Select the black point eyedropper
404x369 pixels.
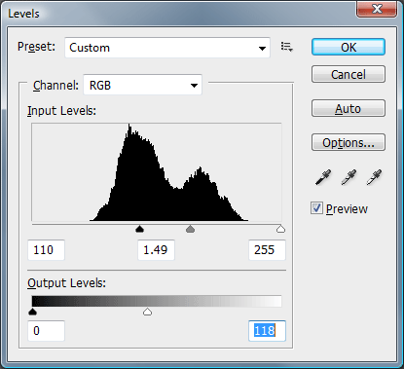(323, 177)
